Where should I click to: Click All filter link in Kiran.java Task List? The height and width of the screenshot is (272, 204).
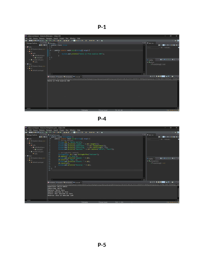point(161,48)
